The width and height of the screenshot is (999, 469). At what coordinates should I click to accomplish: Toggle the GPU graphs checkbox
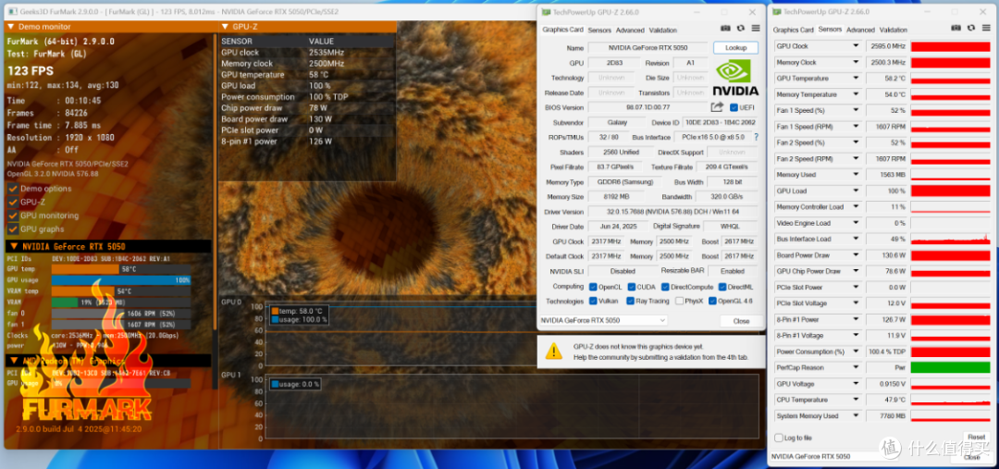coord(13,228)
